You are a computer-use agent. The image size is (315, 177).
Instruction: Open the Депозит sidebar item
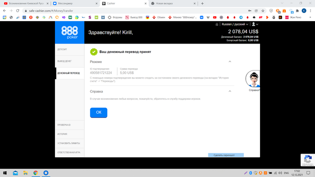coord(70,49)
